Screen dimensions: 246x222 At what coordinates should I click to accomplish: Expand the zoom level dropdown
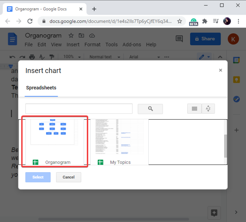pos(72,57)
